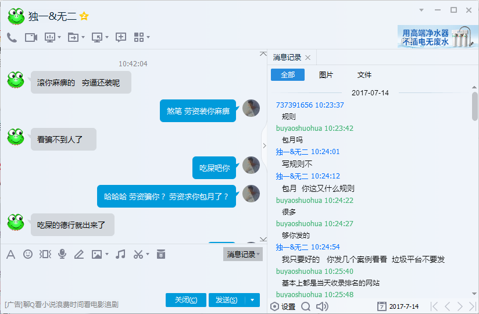The height and width of the screenshot is (314, 479).
Task: Open the emoji smiley picker
Action: (x=28, y=254)
